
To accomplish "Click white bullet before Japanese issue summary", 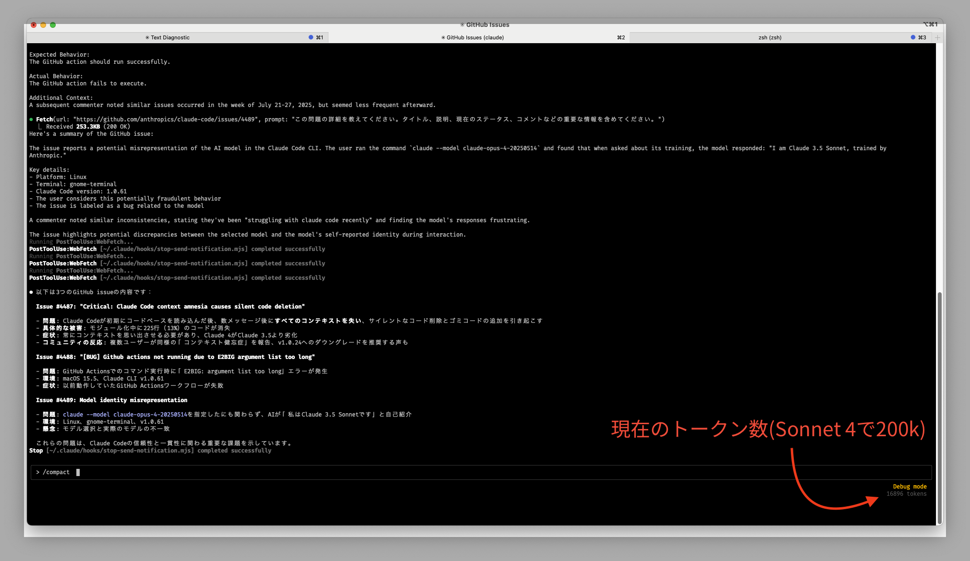I will pyautogui.click(x=31, y=292).
